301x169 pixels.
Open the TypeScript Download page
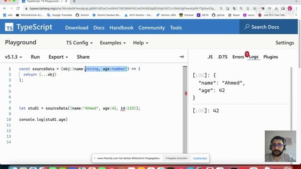pyautogui.click(x=77, y=28)
